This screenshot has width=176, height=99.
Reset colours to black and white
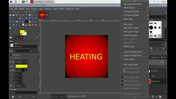[21, 34]
